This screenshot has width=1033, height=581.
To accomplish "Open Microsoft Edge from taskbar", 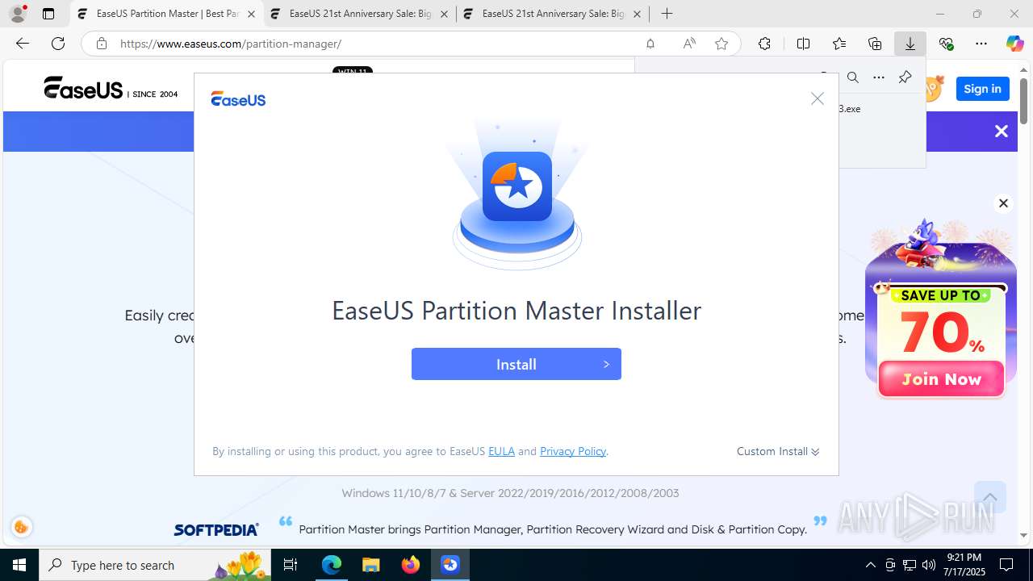I will [332, 565].
